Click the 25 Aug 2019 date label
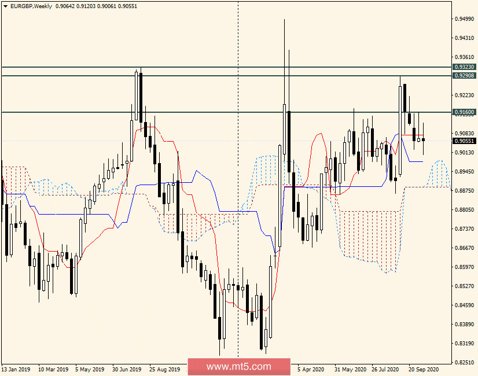This screenshot has height=376, width=478. (164, 370)
